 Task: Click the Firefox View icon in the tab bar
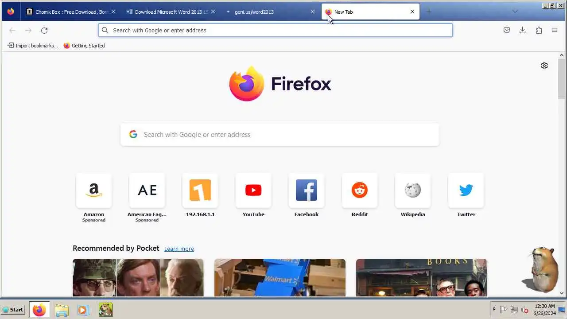pyautogui.click(x=11, y=12)
